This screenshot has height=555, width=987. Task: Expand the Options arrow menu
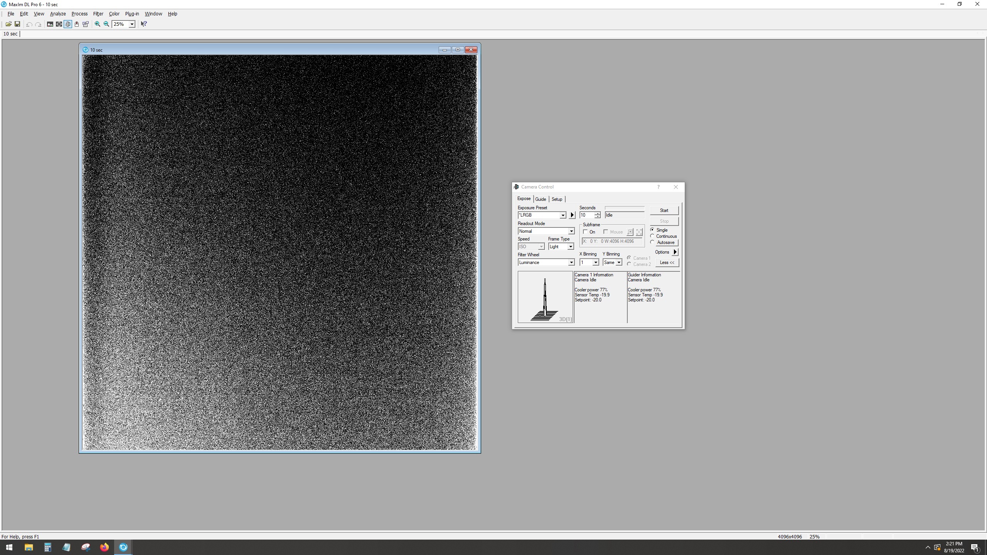tap(675, 252)
